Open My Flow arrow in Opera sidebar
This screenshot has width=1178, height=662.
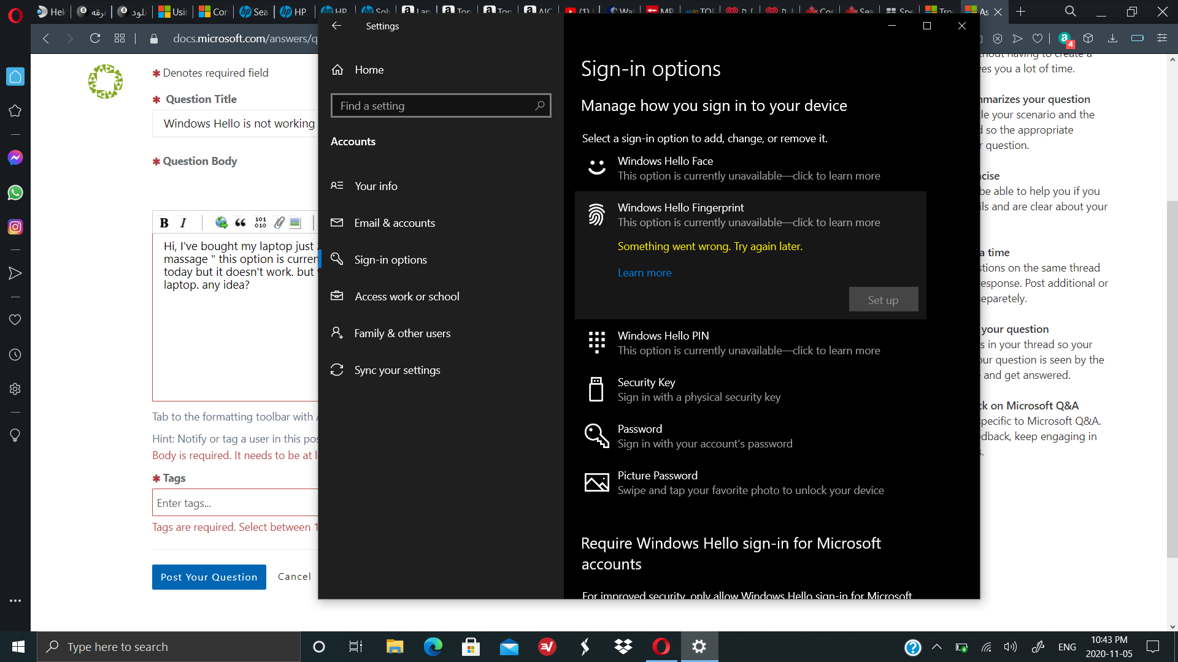tap(15, 273)
